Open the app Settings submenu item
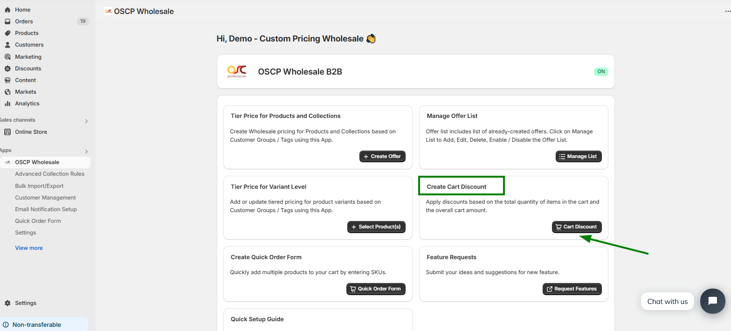731x331 pixels. [x=26, y=233]
